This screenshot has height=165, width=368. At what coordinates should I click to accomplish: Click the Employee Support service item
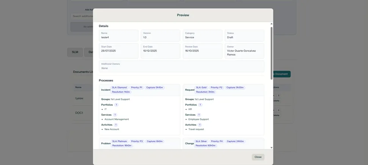[x=199, y=119]
